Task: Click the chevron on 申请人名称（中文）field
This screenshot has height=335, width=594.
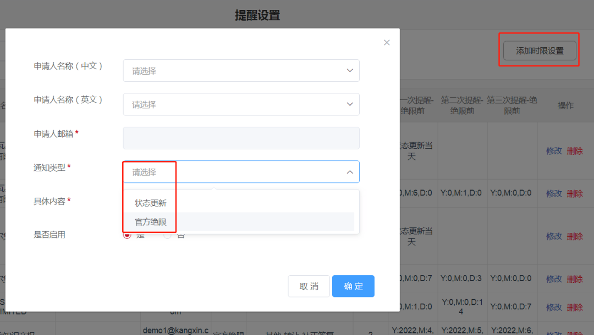Action: click(x=349, y=70)
